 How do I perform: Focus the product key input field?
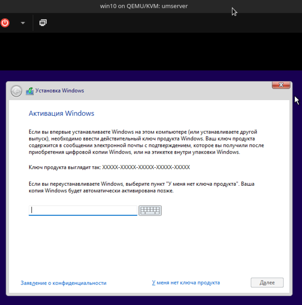click(x=83, y=210)
